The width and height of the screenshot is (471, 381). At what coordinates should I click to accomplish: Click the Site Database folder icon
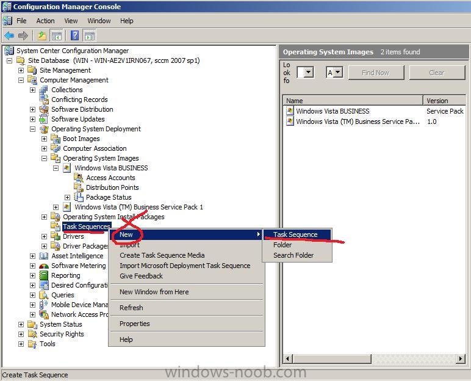pos(21,60)
